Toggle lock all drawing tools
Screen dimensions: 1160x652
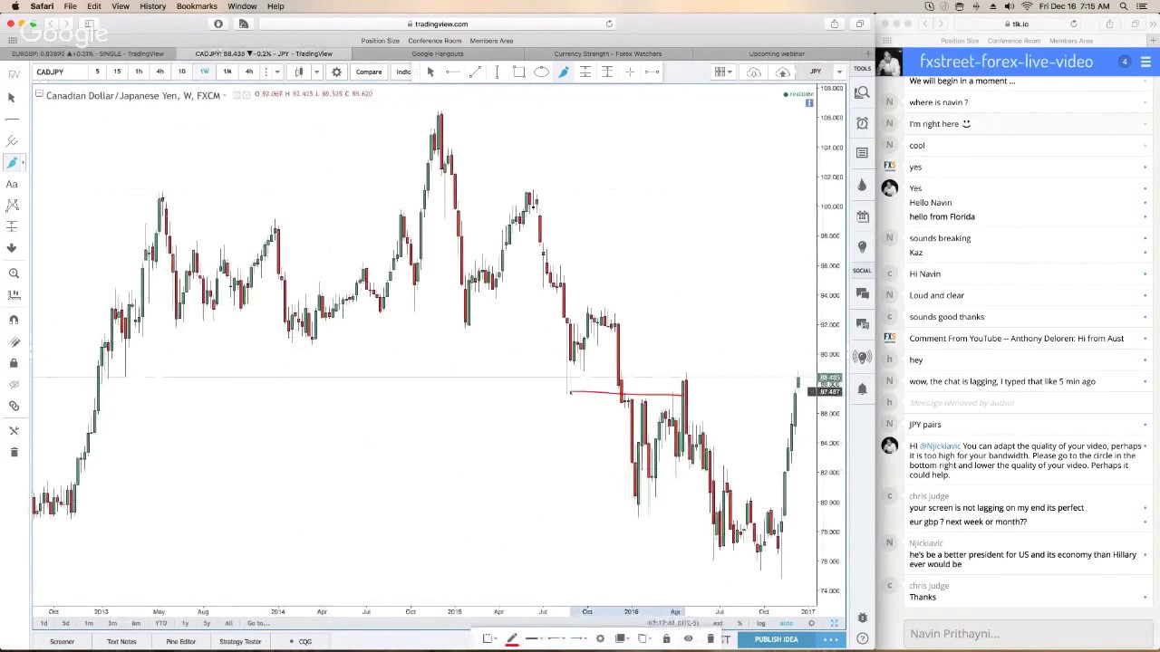click(x=14, y=363)
